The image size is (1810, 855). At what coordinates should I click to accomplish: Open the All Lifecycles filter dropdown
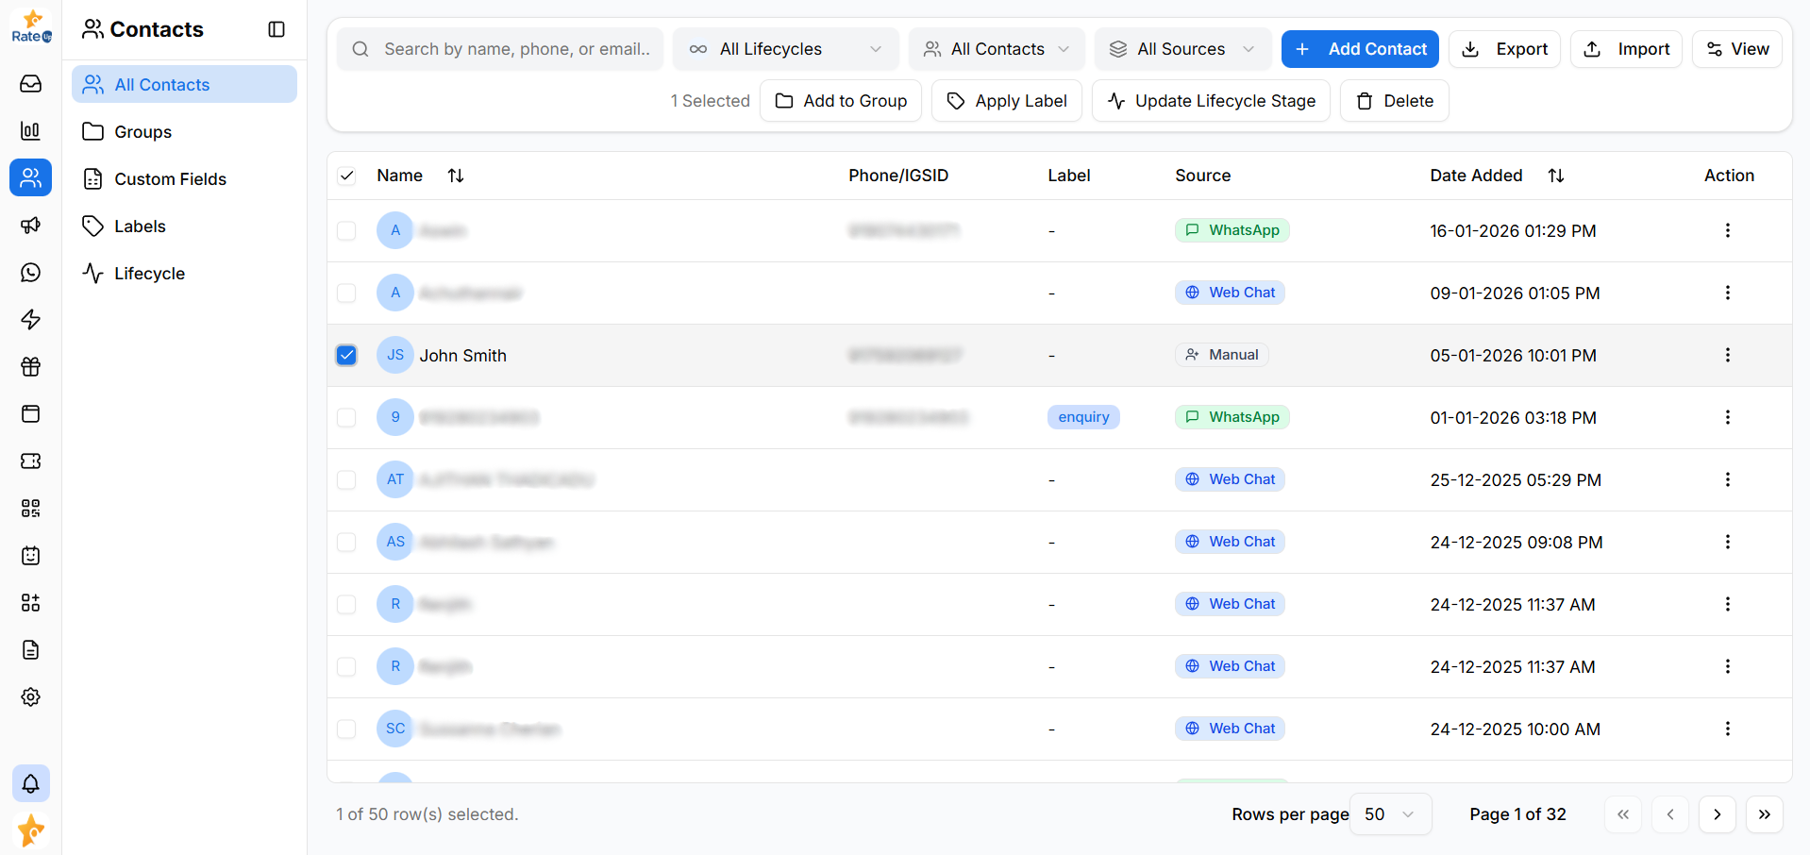coord(786,49)
